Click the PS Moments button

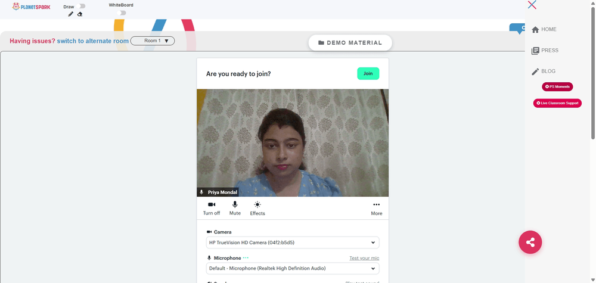coord(557,86)
